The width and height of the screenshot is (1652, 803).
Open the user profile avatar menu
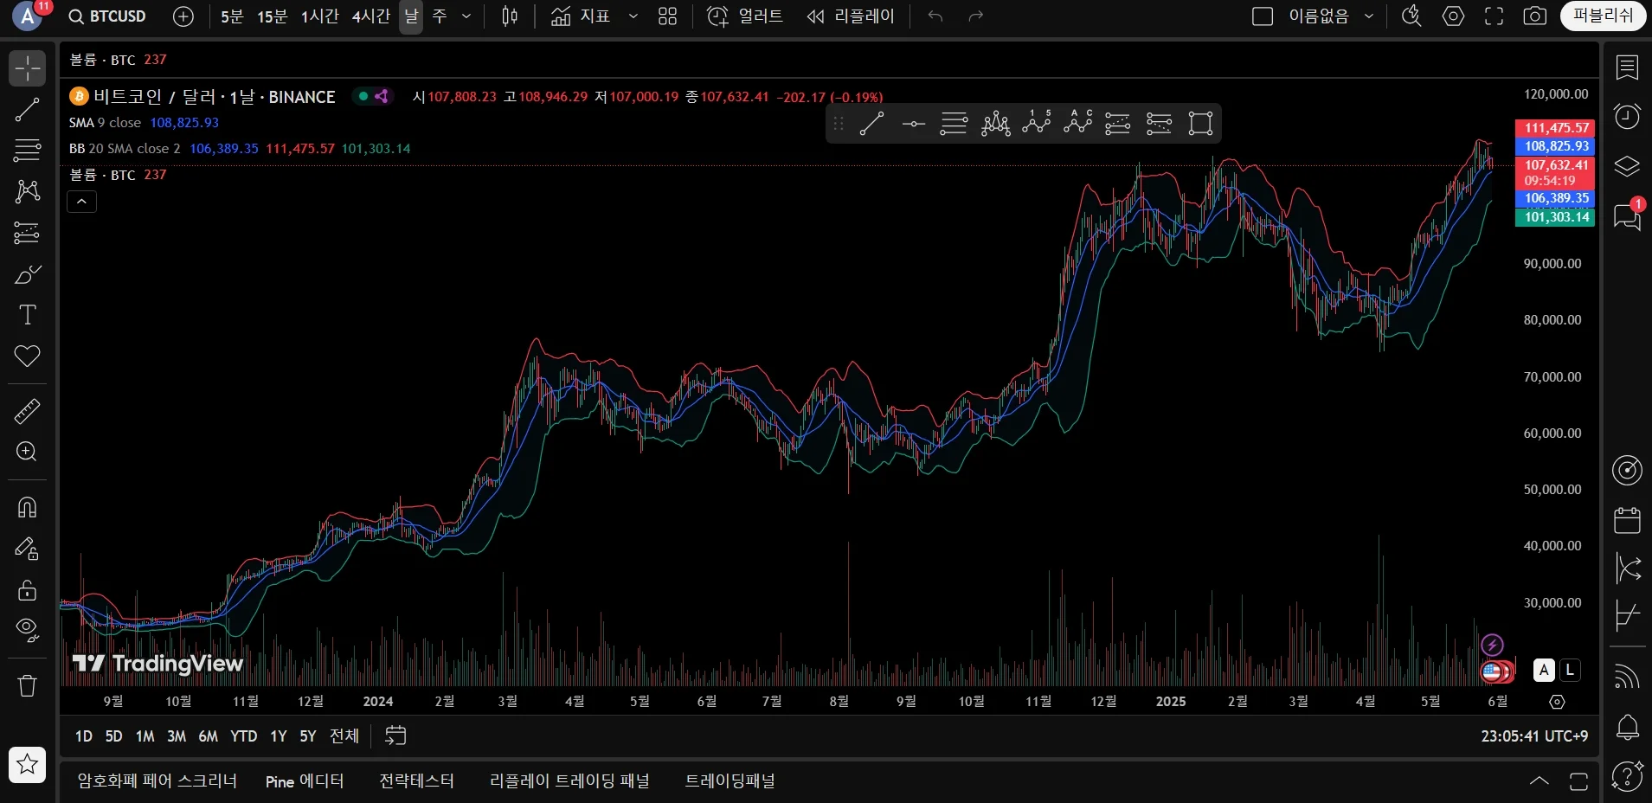[x=28, y=16]
